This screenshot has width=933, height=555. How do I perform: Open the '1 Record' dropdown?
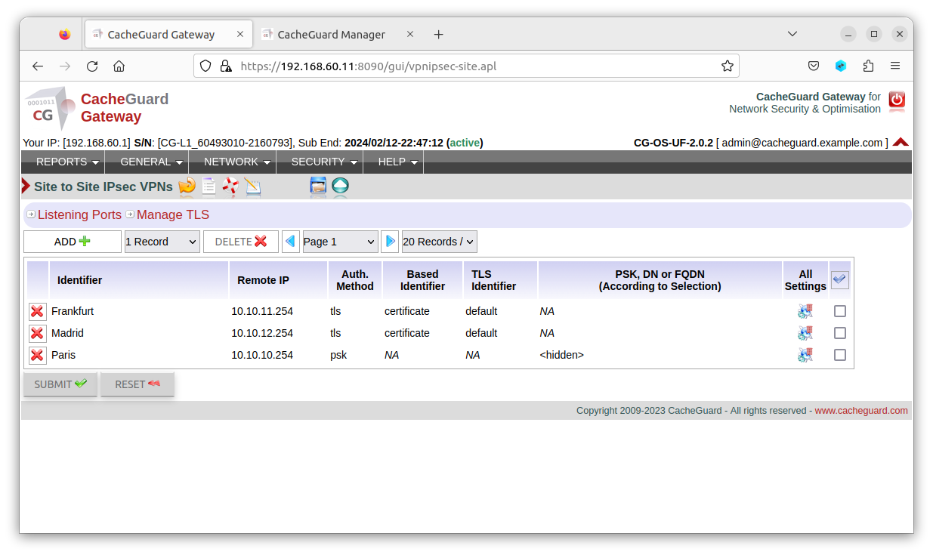pos(162,242)
